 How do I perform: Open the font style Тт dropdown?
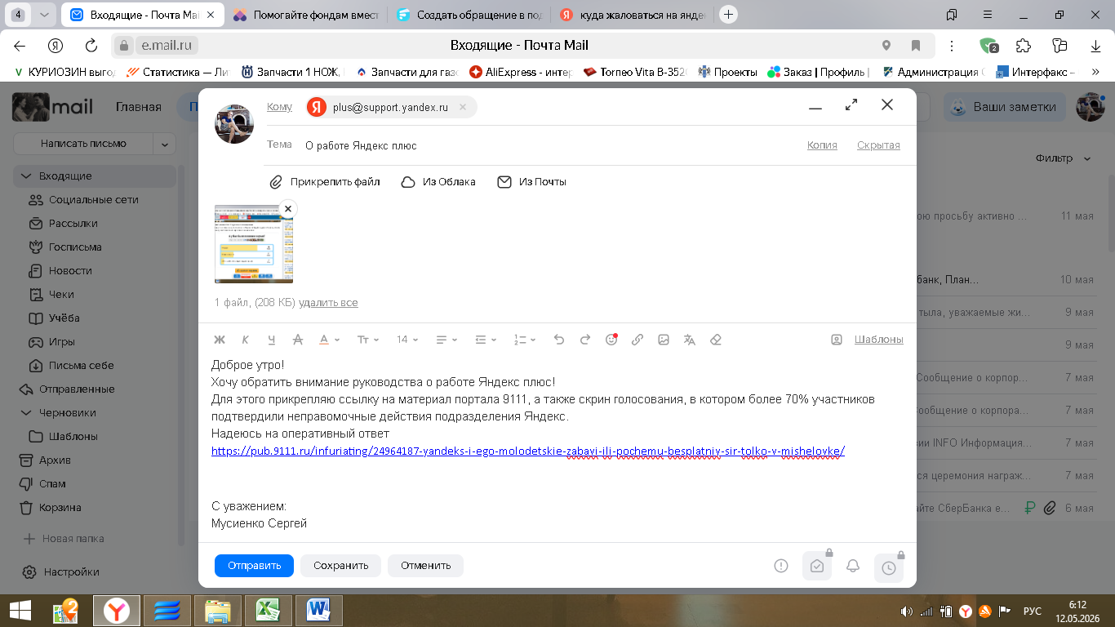click(x=369, y=340)
